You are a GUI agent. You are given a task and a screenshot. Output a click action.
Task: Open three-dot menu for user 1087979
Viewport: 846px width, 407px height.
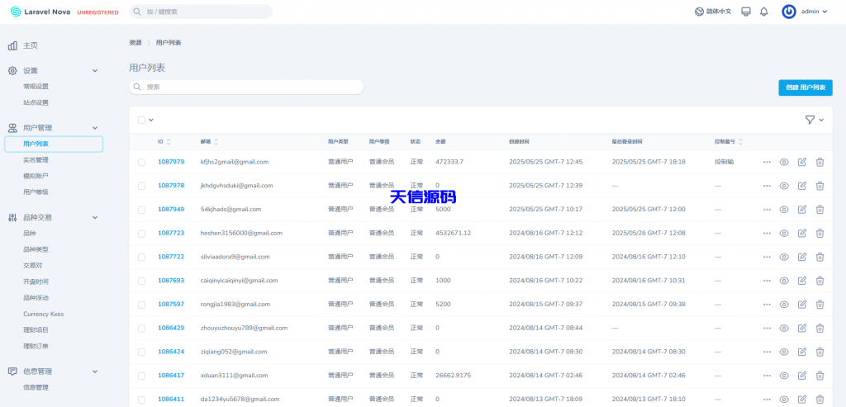[x=767, y=162]
